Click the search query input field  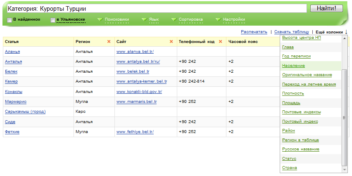[x=156, y=8]
